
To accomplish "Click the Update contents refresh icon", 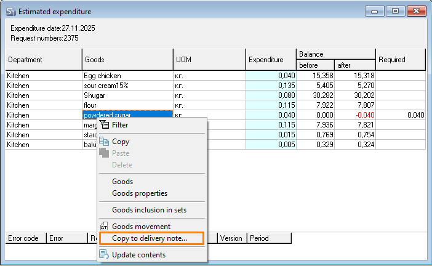I will (104, 255).
